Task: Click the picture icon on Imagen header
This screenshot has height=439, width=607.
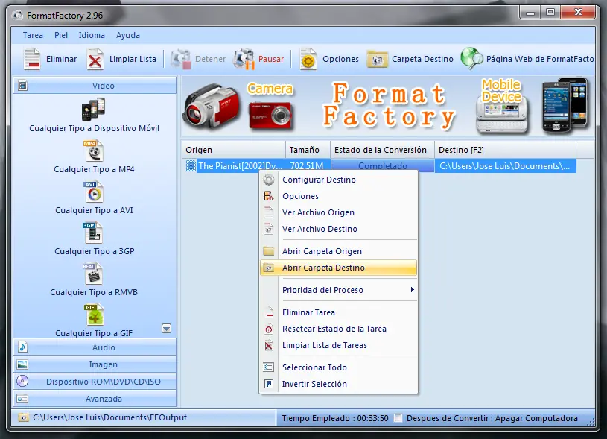Action: click(22, 364)
